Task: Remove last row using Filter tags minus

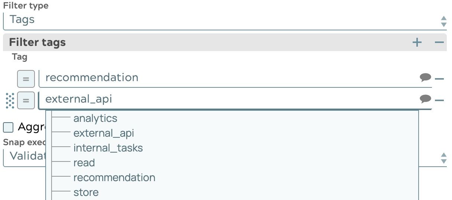Action: 439,43
